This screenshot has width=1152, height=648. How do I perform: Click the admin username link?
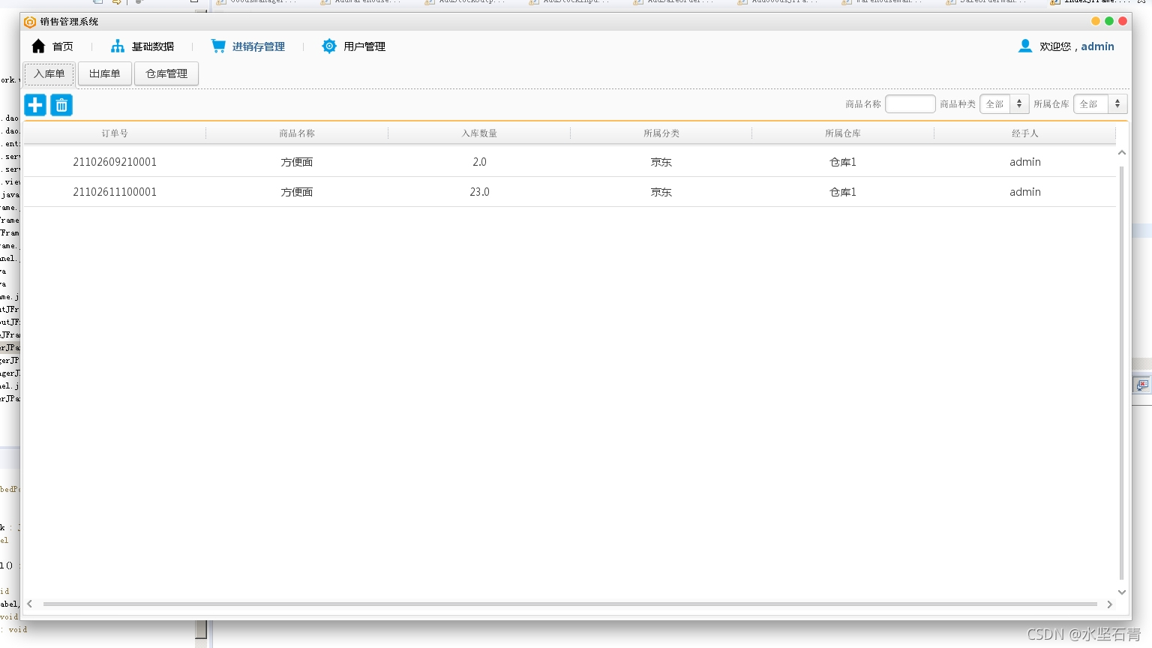[x=1097, y=46]
